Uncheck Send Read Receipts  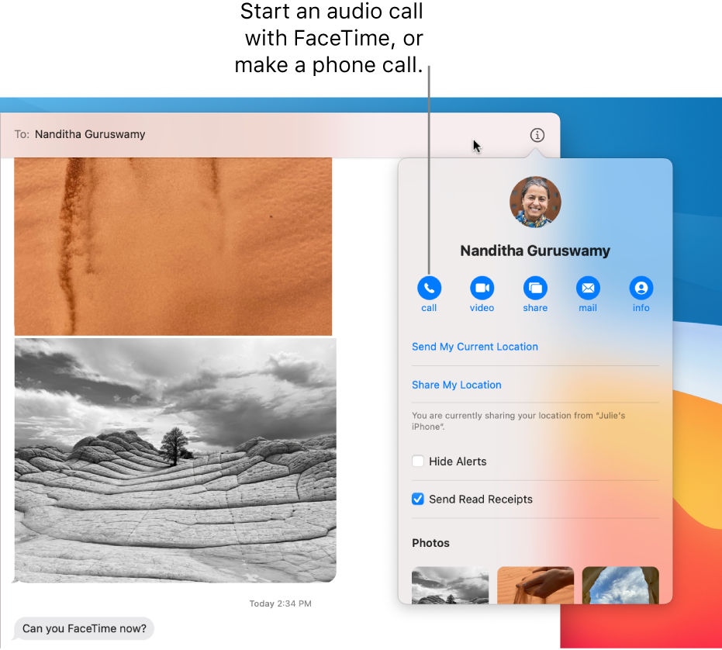(x=418, y=499)
